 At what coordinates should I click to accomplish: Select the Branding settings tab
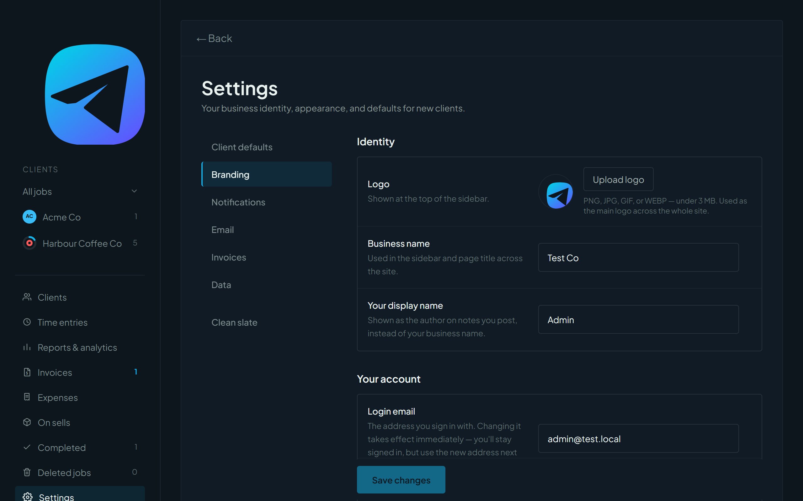266,174
